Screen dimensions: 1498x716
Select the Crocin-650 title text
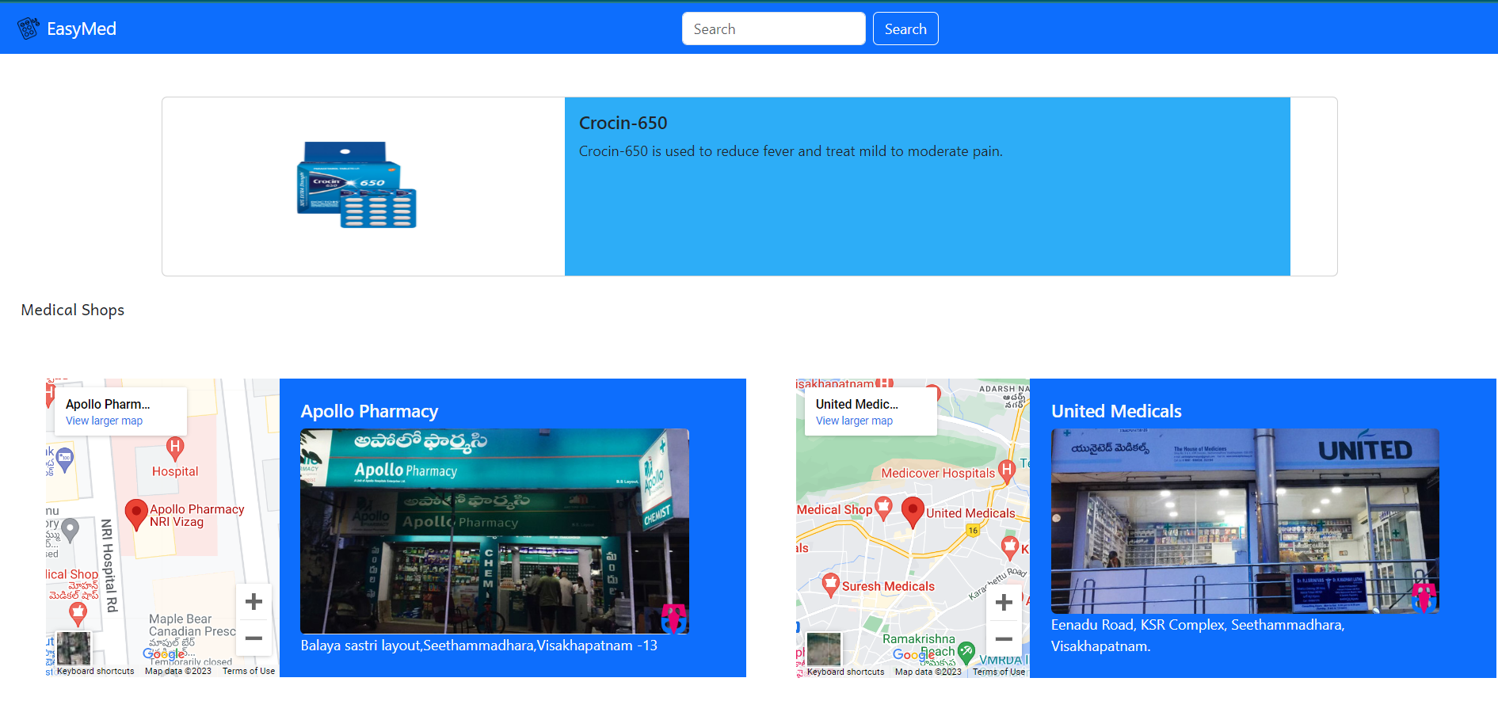pos(623,123)
